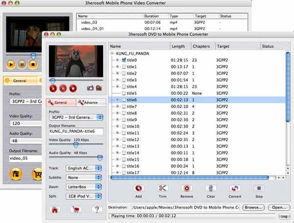Click the Clear trash icon
The image size is (294, 223).
point(211,188)
